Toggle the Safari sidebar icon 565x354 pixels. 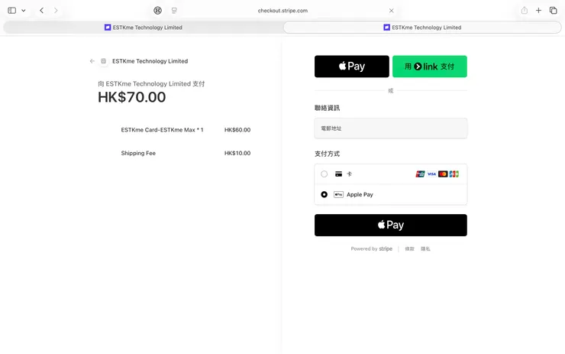12,11
